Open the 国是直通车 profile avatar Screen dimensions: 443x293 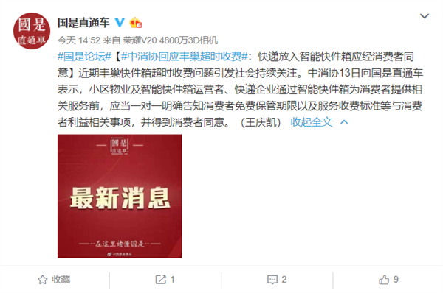(32, 31)
